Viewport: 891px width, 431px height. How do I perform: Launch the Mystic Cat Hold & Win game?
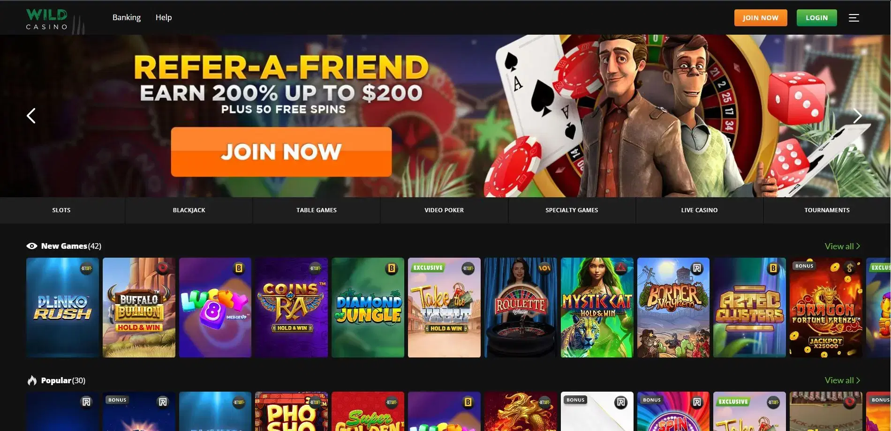(x=597, y=307)
